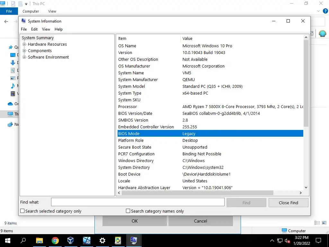Open the notification center
Viewport: 329px width, 247px height.
point(318,241)
